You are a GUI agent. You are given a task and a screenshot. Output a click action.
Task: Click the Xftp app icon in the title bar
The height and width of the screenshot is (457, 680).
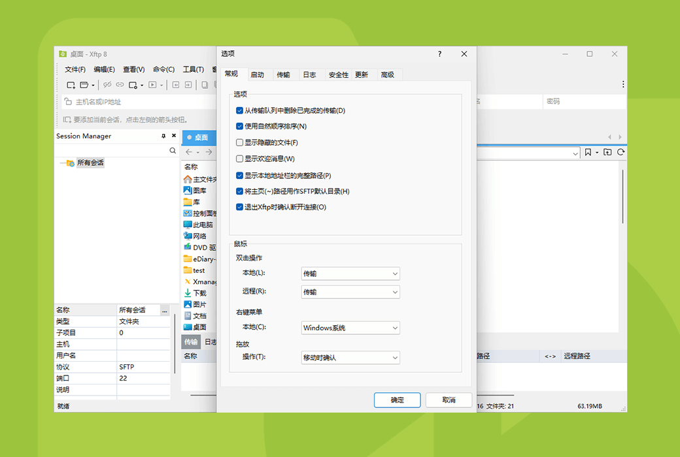click(x=63, y=54)
